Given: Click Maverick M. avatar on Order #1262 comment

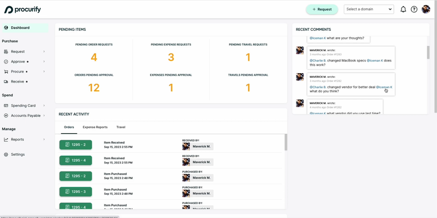Looking at the screenshot, I should click(299, 103).
